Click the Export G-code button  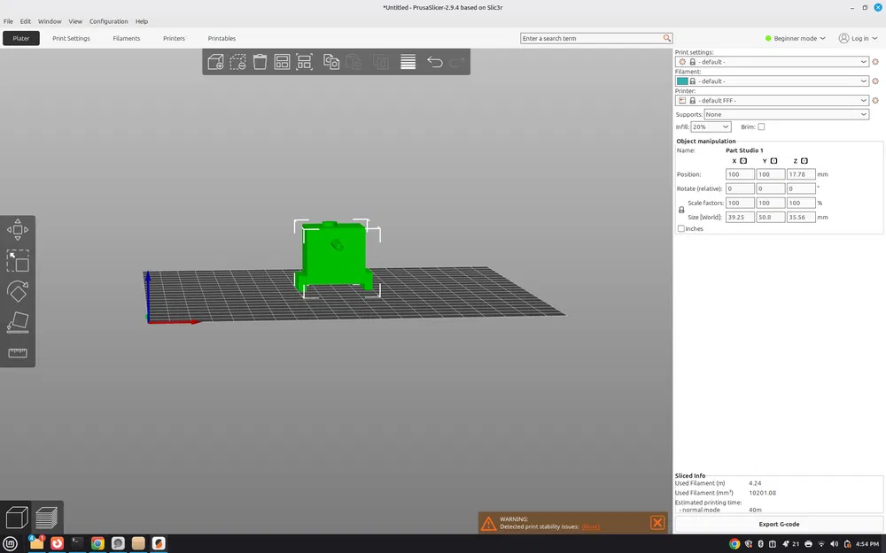[x=779, y=524]
